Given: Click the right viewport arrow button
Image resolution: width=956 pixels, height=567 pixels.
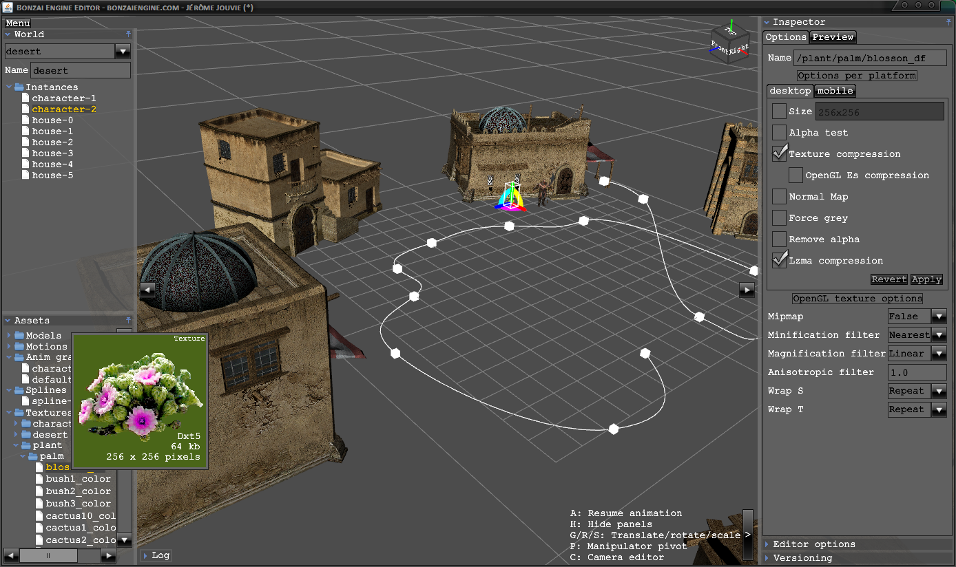Looking at the screenshot, I should coord(747,290).
